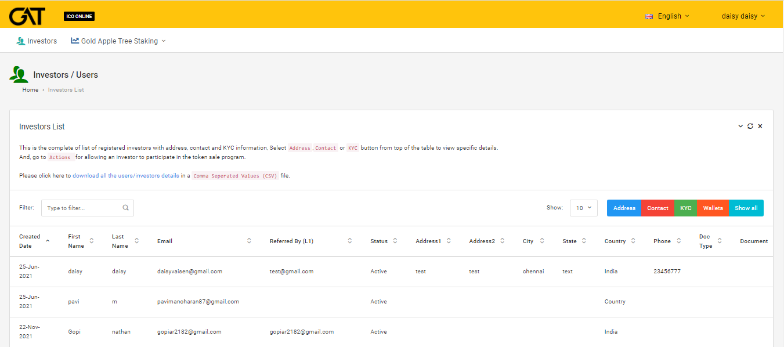
Task: Sort table by Email column arrows
Action: tap(249, 241)
